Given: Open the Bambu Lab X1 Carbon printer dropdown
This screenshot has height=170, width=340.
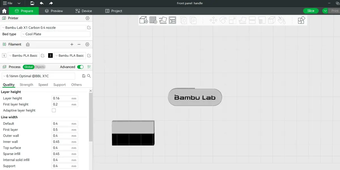Looking at the screenshot, I should pos(43,28).
